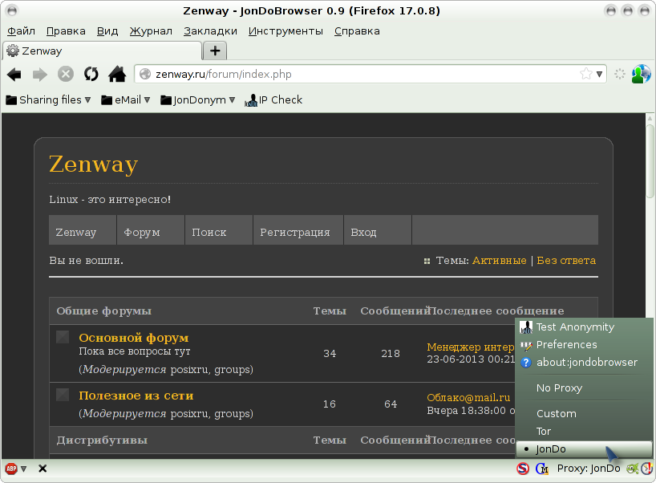Open URL history dropdown arrow
This screenshot has height=483, width=656.
pyautogui.click(x=599, y=74)
